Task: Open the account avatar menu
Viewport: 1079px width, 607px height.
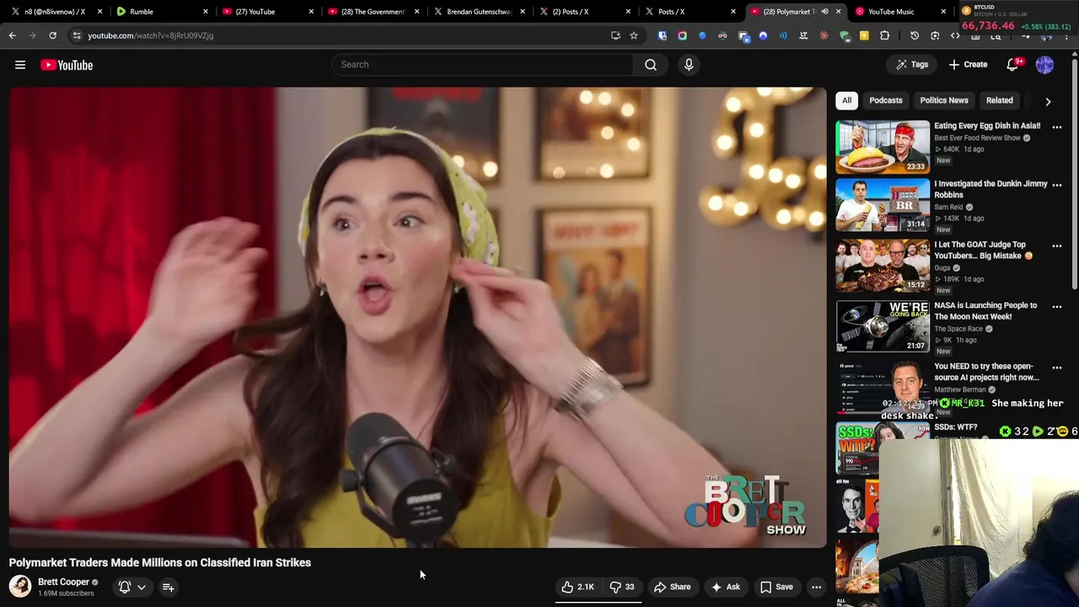Action: (x=1044, y=65)
